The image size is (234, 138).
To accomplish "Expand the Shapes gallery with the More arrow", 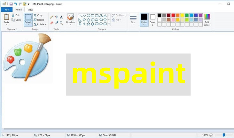I will click(109, 24).
